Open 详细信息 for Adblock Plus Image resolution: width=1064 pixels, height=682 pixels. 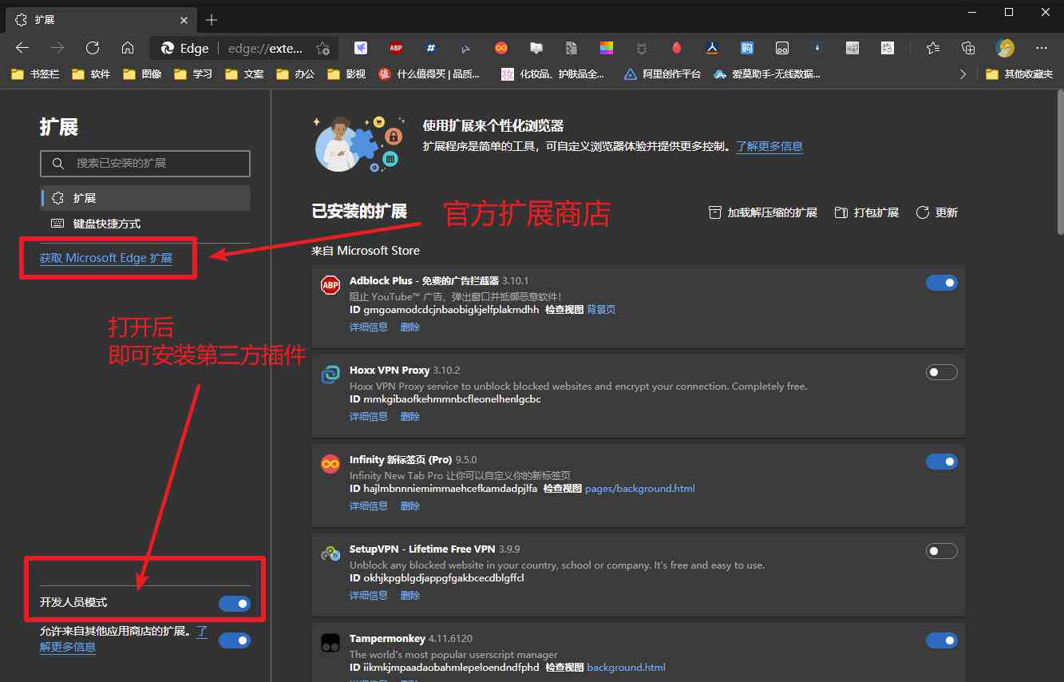[369, 327]
